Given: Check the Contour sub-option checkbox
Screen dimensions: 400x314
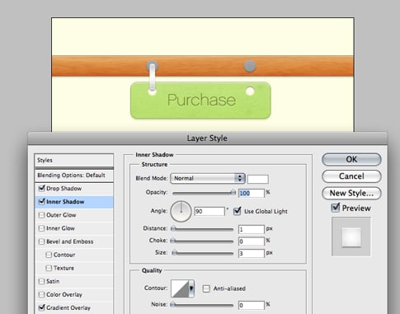Looking at the screenshot, I should (x=49, y=255).
